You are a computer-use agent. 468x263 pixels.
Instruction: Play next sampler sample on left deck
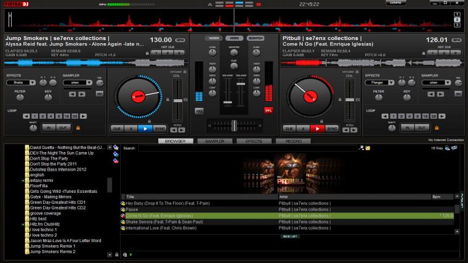(x=82, y=94)
